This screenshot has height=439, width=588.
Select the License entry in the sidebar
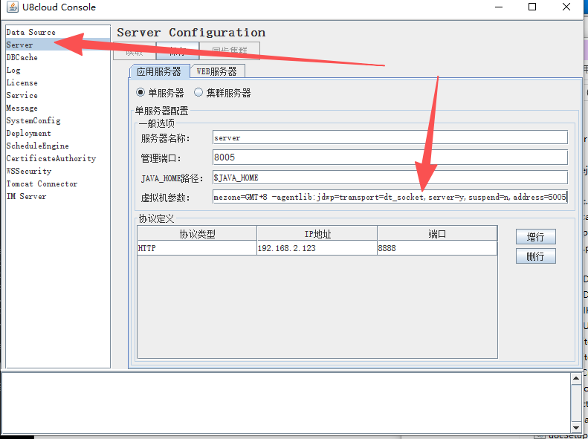[x=22, y=83]
